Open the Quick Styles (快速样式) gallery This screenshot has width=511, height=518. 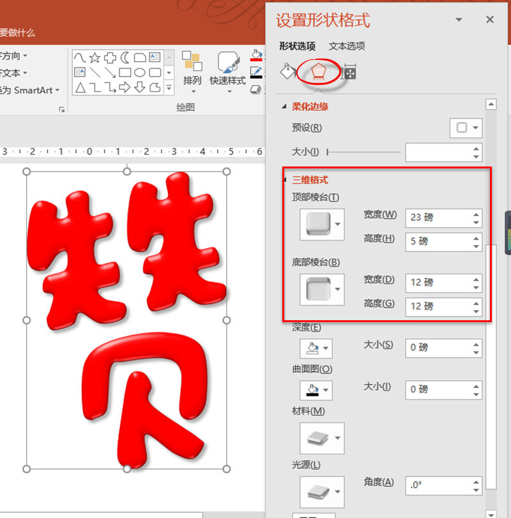coord(227,72)
